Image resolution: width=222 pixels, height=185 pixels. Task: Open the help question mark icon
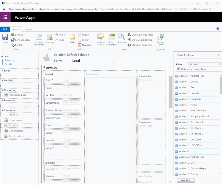point(218,29)
